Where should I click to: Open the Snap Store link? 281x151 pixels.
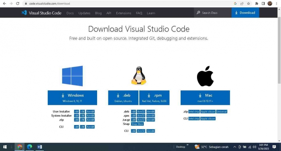[137, 124]
